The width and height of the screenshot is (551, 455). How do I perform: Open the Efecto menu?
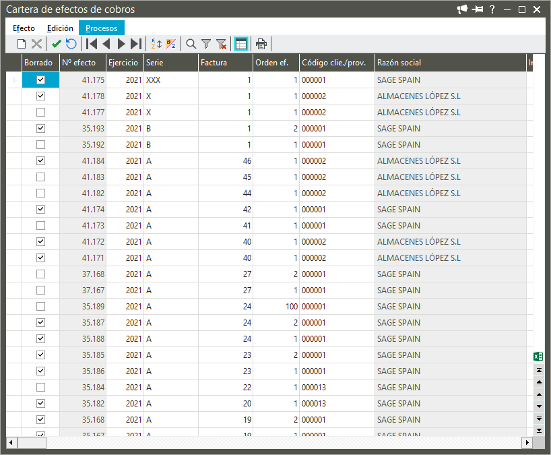tap(24, 28)
